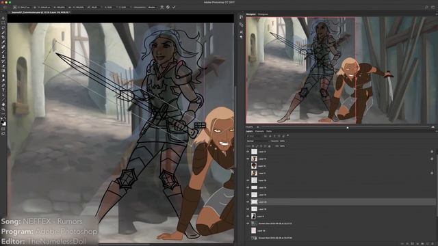The image size is (438, 246).
Task: Show the hidden dark-haired face thumbnail layer
Action: [x=248, y=166]
